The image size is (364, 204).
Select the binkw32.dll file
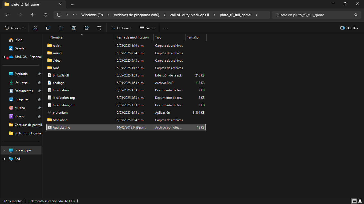[x=126, y=75]
